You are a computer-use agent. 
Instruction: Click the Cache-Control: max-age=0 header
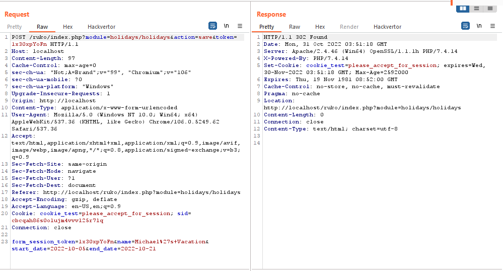point(53,65)
